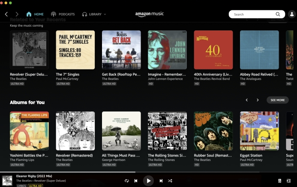297x187 pixels.
Task: Open the Home tab
Action: click(x=35, y=14)
